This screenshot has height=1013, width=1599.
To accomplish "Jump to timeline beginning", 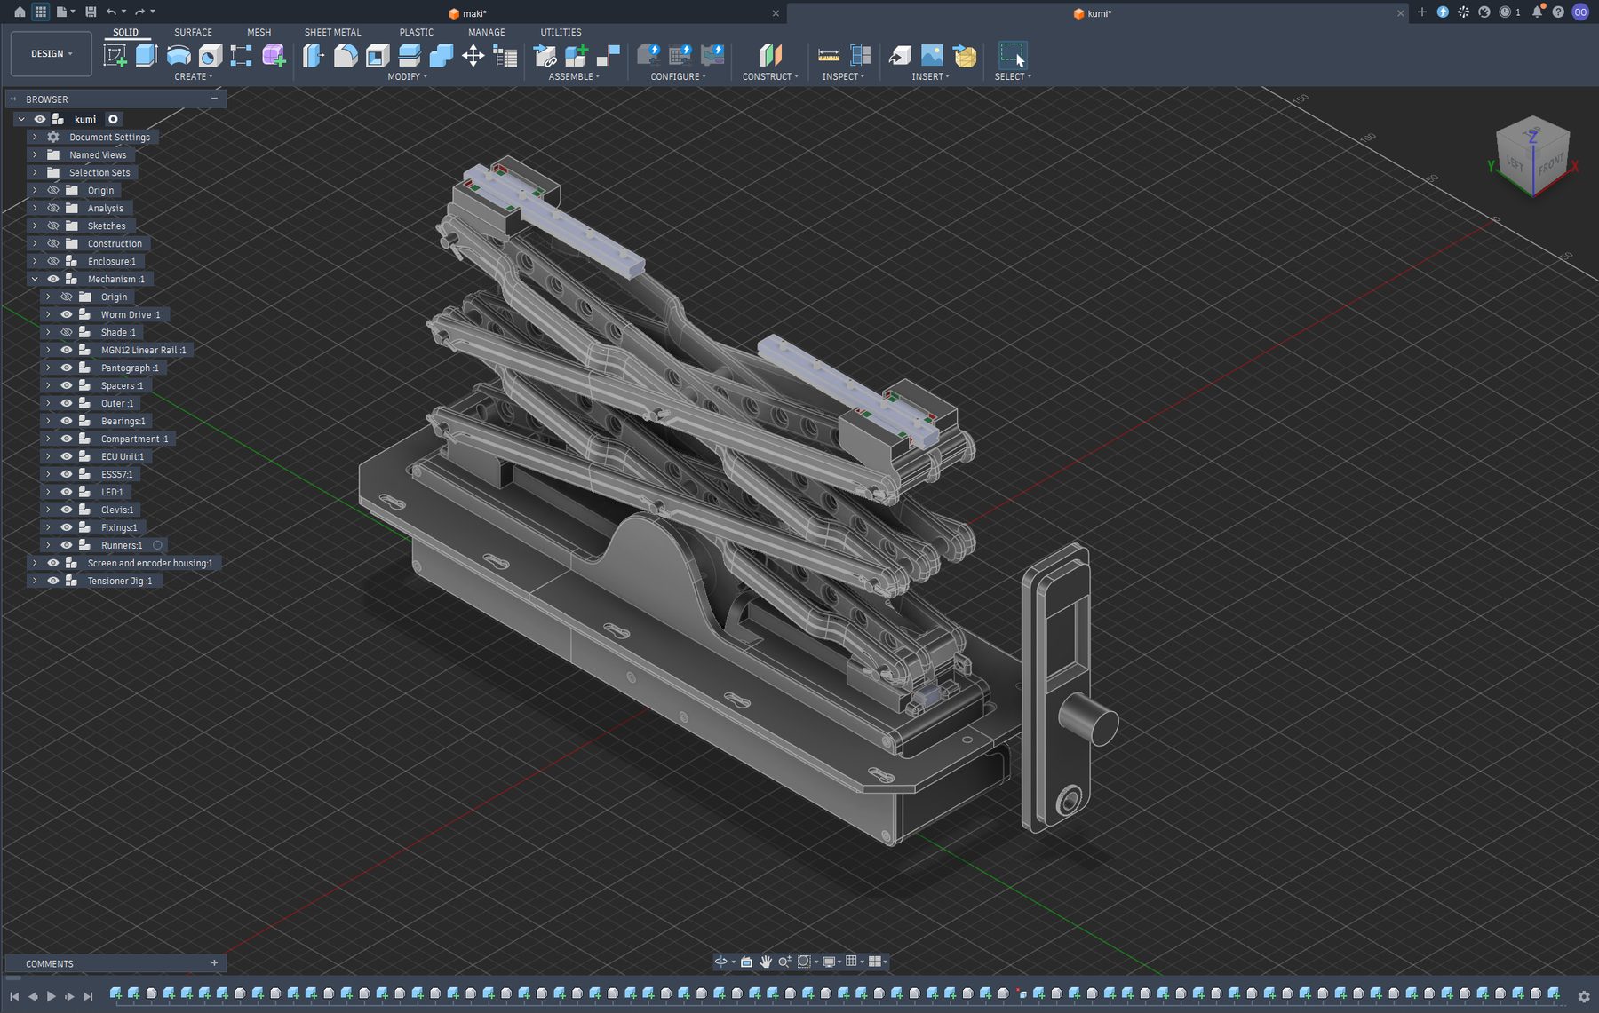I will [x=14, y=996].
